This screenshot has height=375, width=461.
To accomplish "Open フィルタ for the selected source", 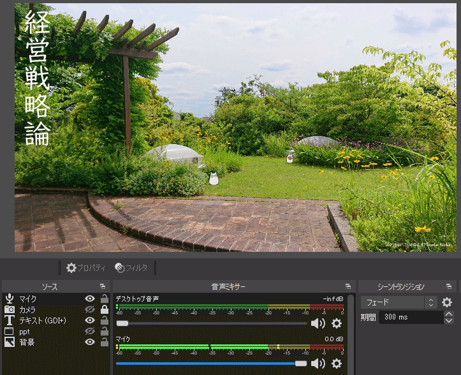I will (x=131, y=268).
